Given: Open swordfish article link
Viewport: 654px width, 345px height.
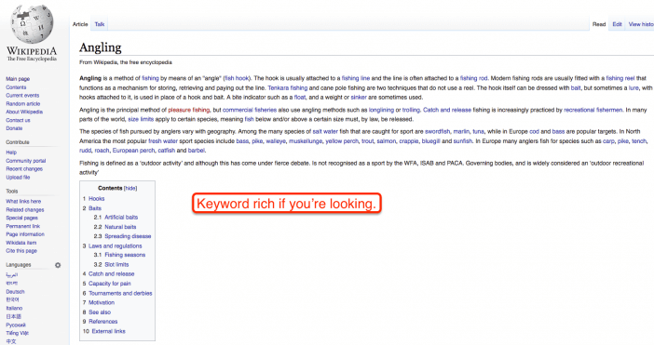Looking at the screenshot, I should pos(438,131).
